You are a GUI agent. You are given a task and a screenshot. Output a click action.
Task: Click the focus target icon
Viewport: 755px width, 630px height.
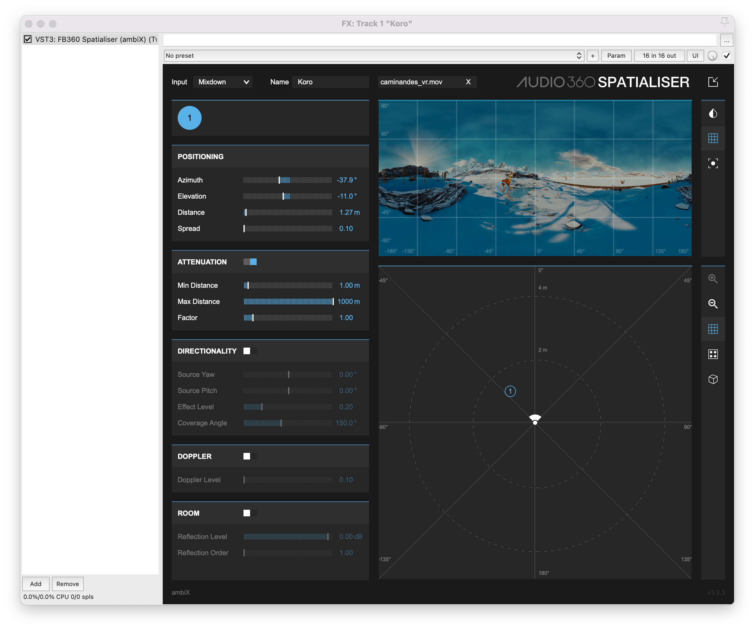713,163
